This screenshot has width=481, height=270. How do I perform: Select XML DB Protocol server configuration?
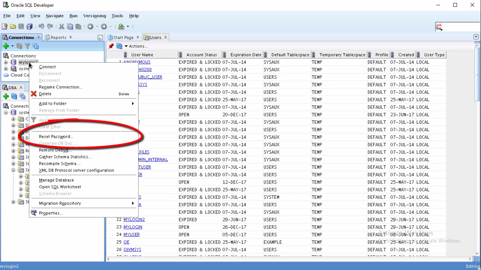[x=83, y=170]
